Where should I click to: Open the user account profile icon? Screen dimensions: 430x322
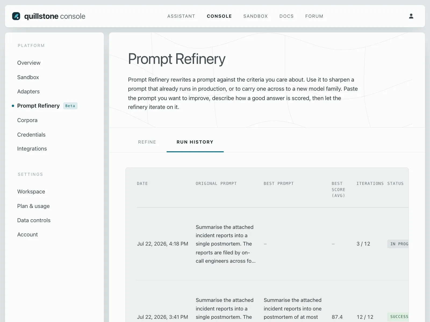[x=411, y=16]
